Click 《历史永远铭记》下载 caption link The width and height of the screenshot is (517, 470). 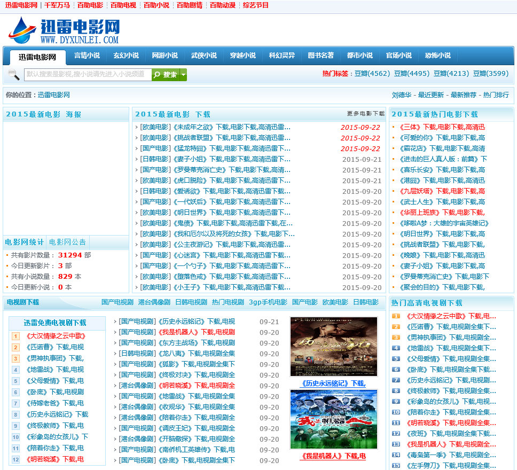(x=334, y=383)
